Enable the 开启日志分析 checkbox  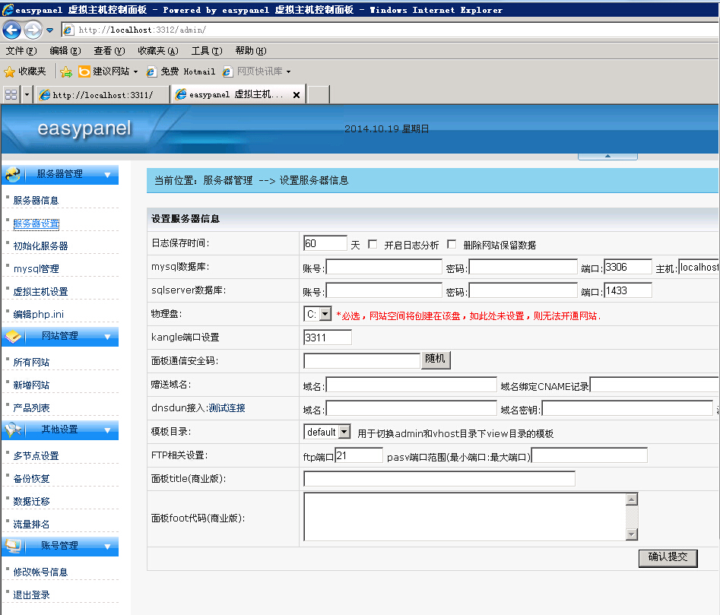coord(373,244)
